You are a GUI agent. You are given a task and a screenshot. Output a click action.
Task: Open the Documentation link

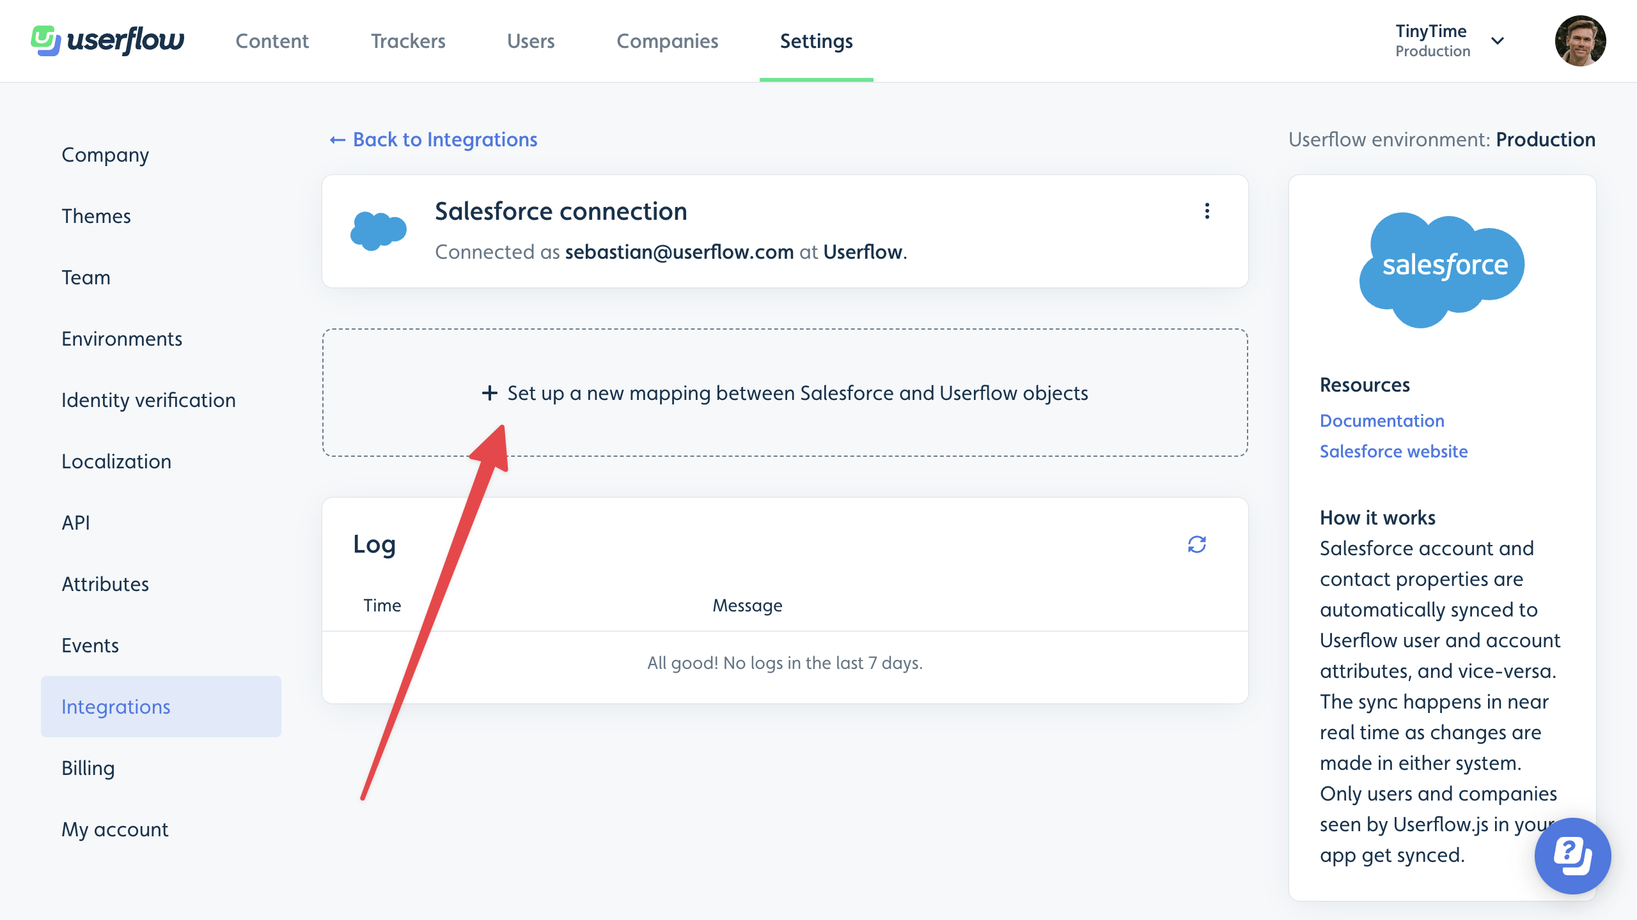(x=1382, y=421)
